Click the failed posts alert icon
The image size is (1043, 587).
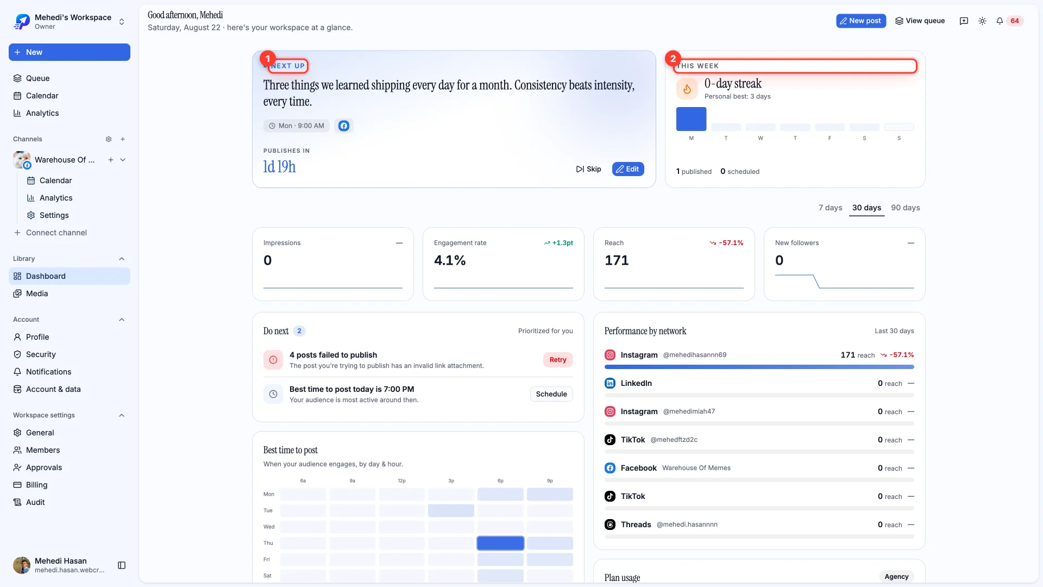point(273,360)
